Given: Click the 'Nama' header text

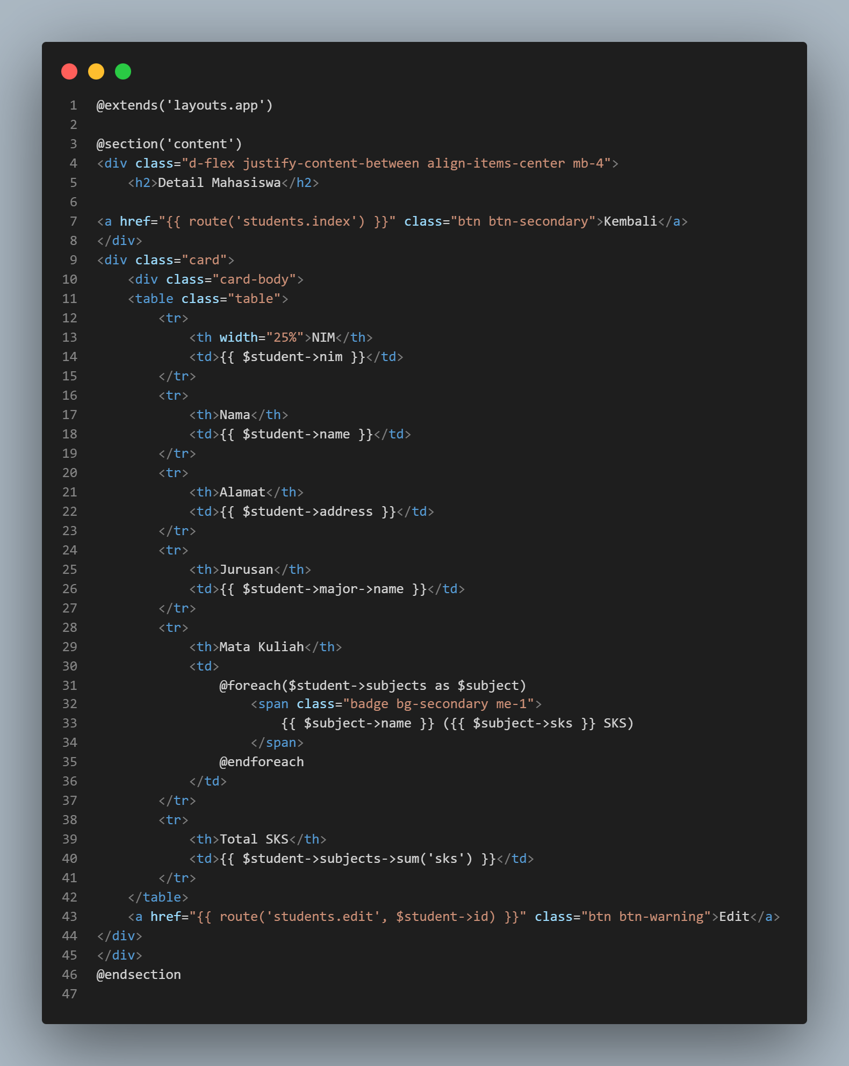Looking at the screenshot, I should pos(235,415).
